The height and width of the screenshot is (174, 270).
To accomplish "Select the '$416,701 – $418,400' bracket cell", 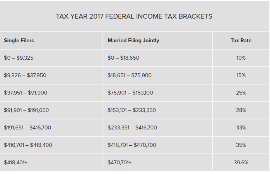I will point(28,145).
